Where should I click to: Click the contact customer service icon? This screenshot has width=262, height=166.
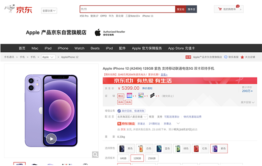(x=226, y=57)
